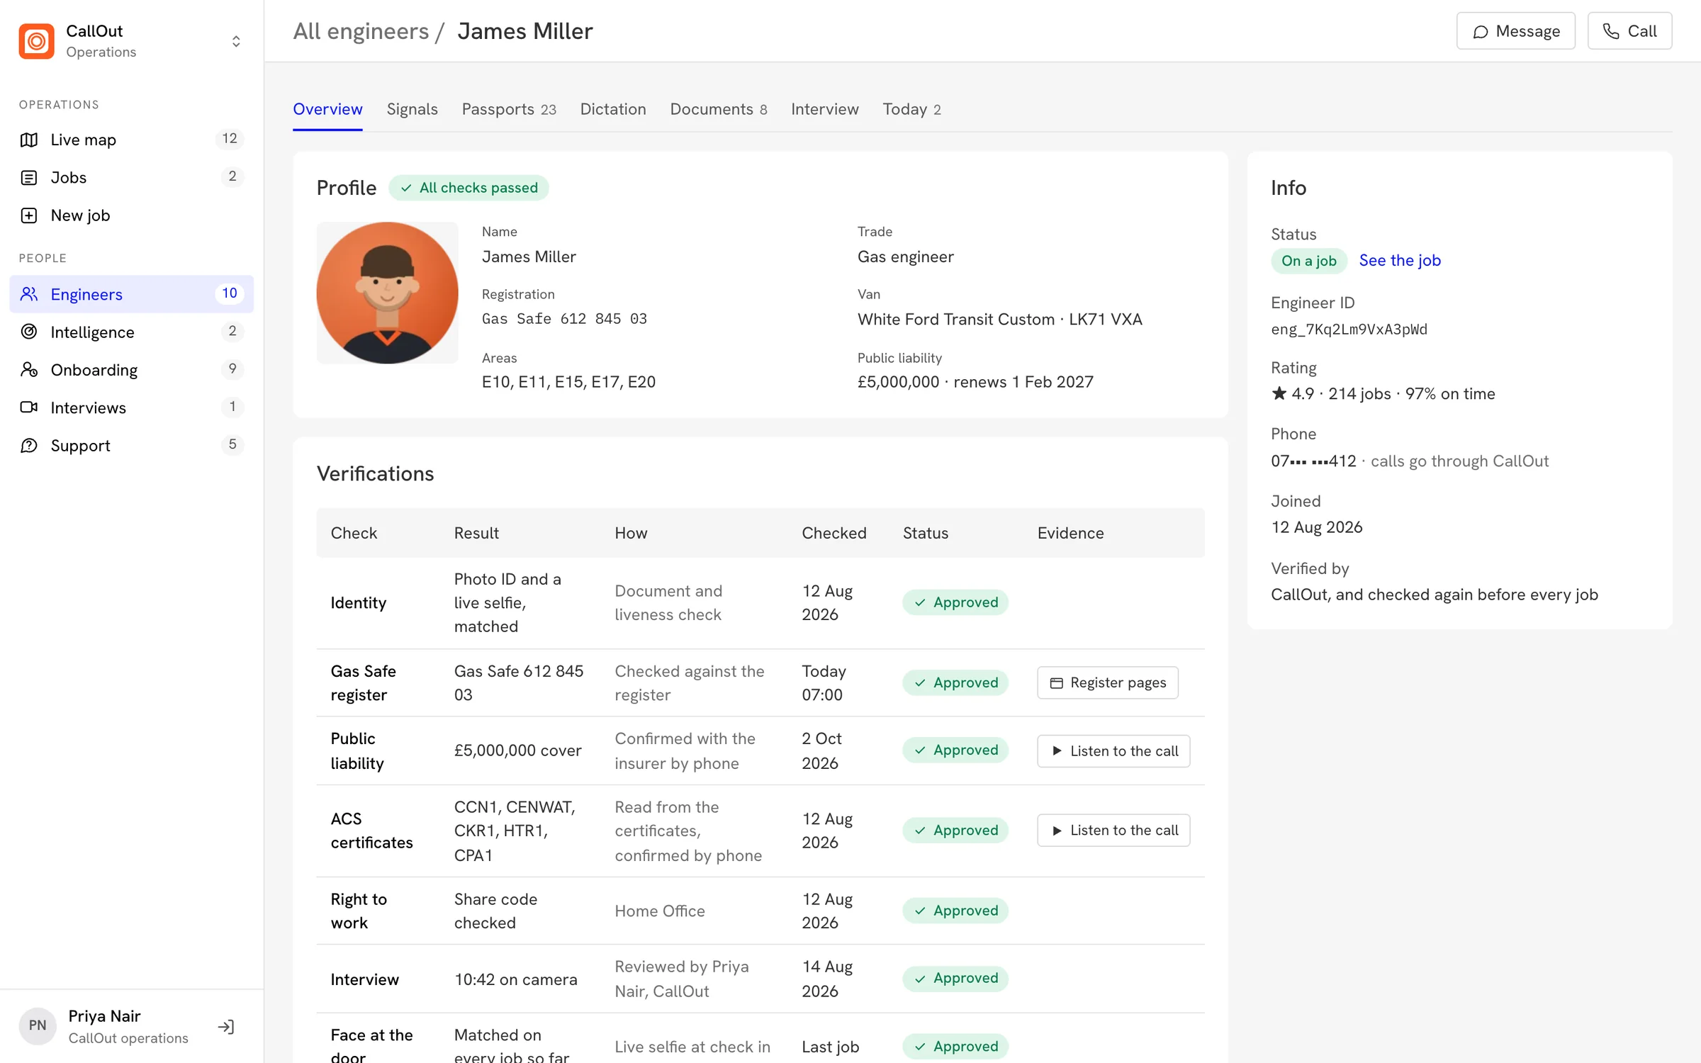
Task: Open James Miller's profile photo
Action: [387, 293]
